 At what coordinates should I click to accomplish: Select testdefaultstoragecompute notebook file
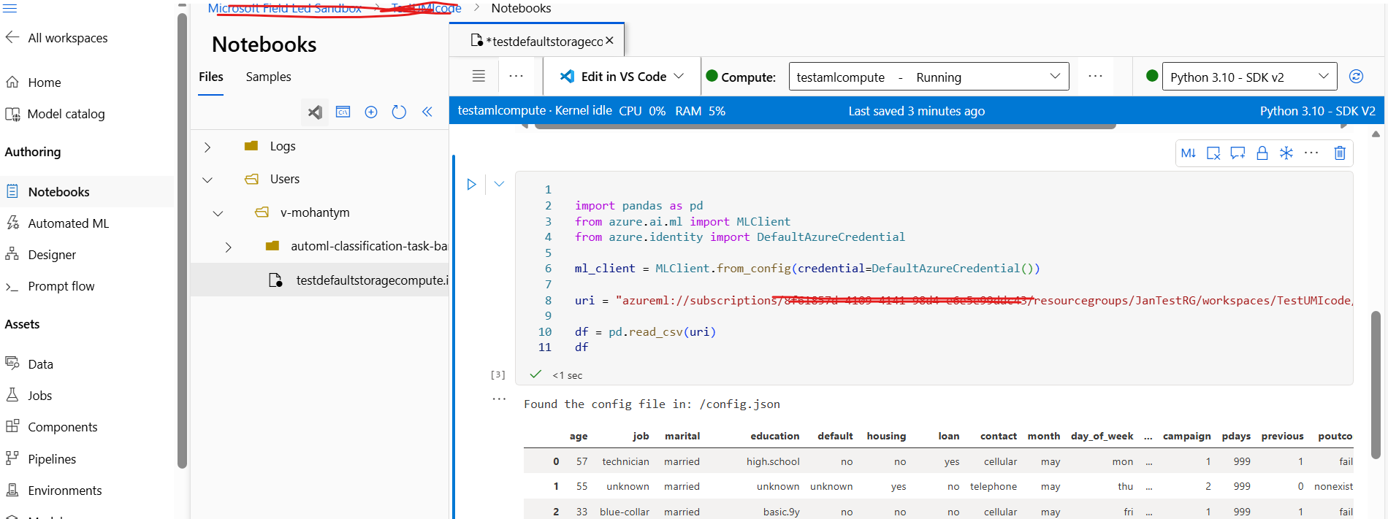point(319,280)
